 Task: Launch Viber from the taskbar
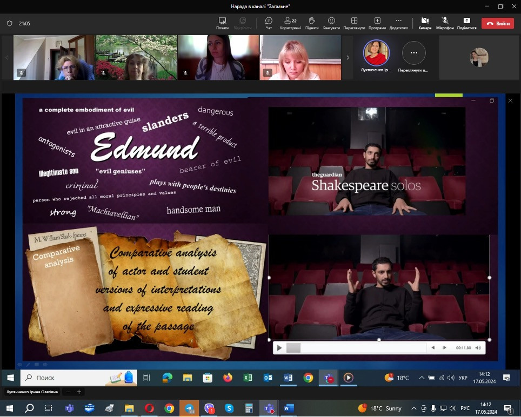click(x=209, y=408)
